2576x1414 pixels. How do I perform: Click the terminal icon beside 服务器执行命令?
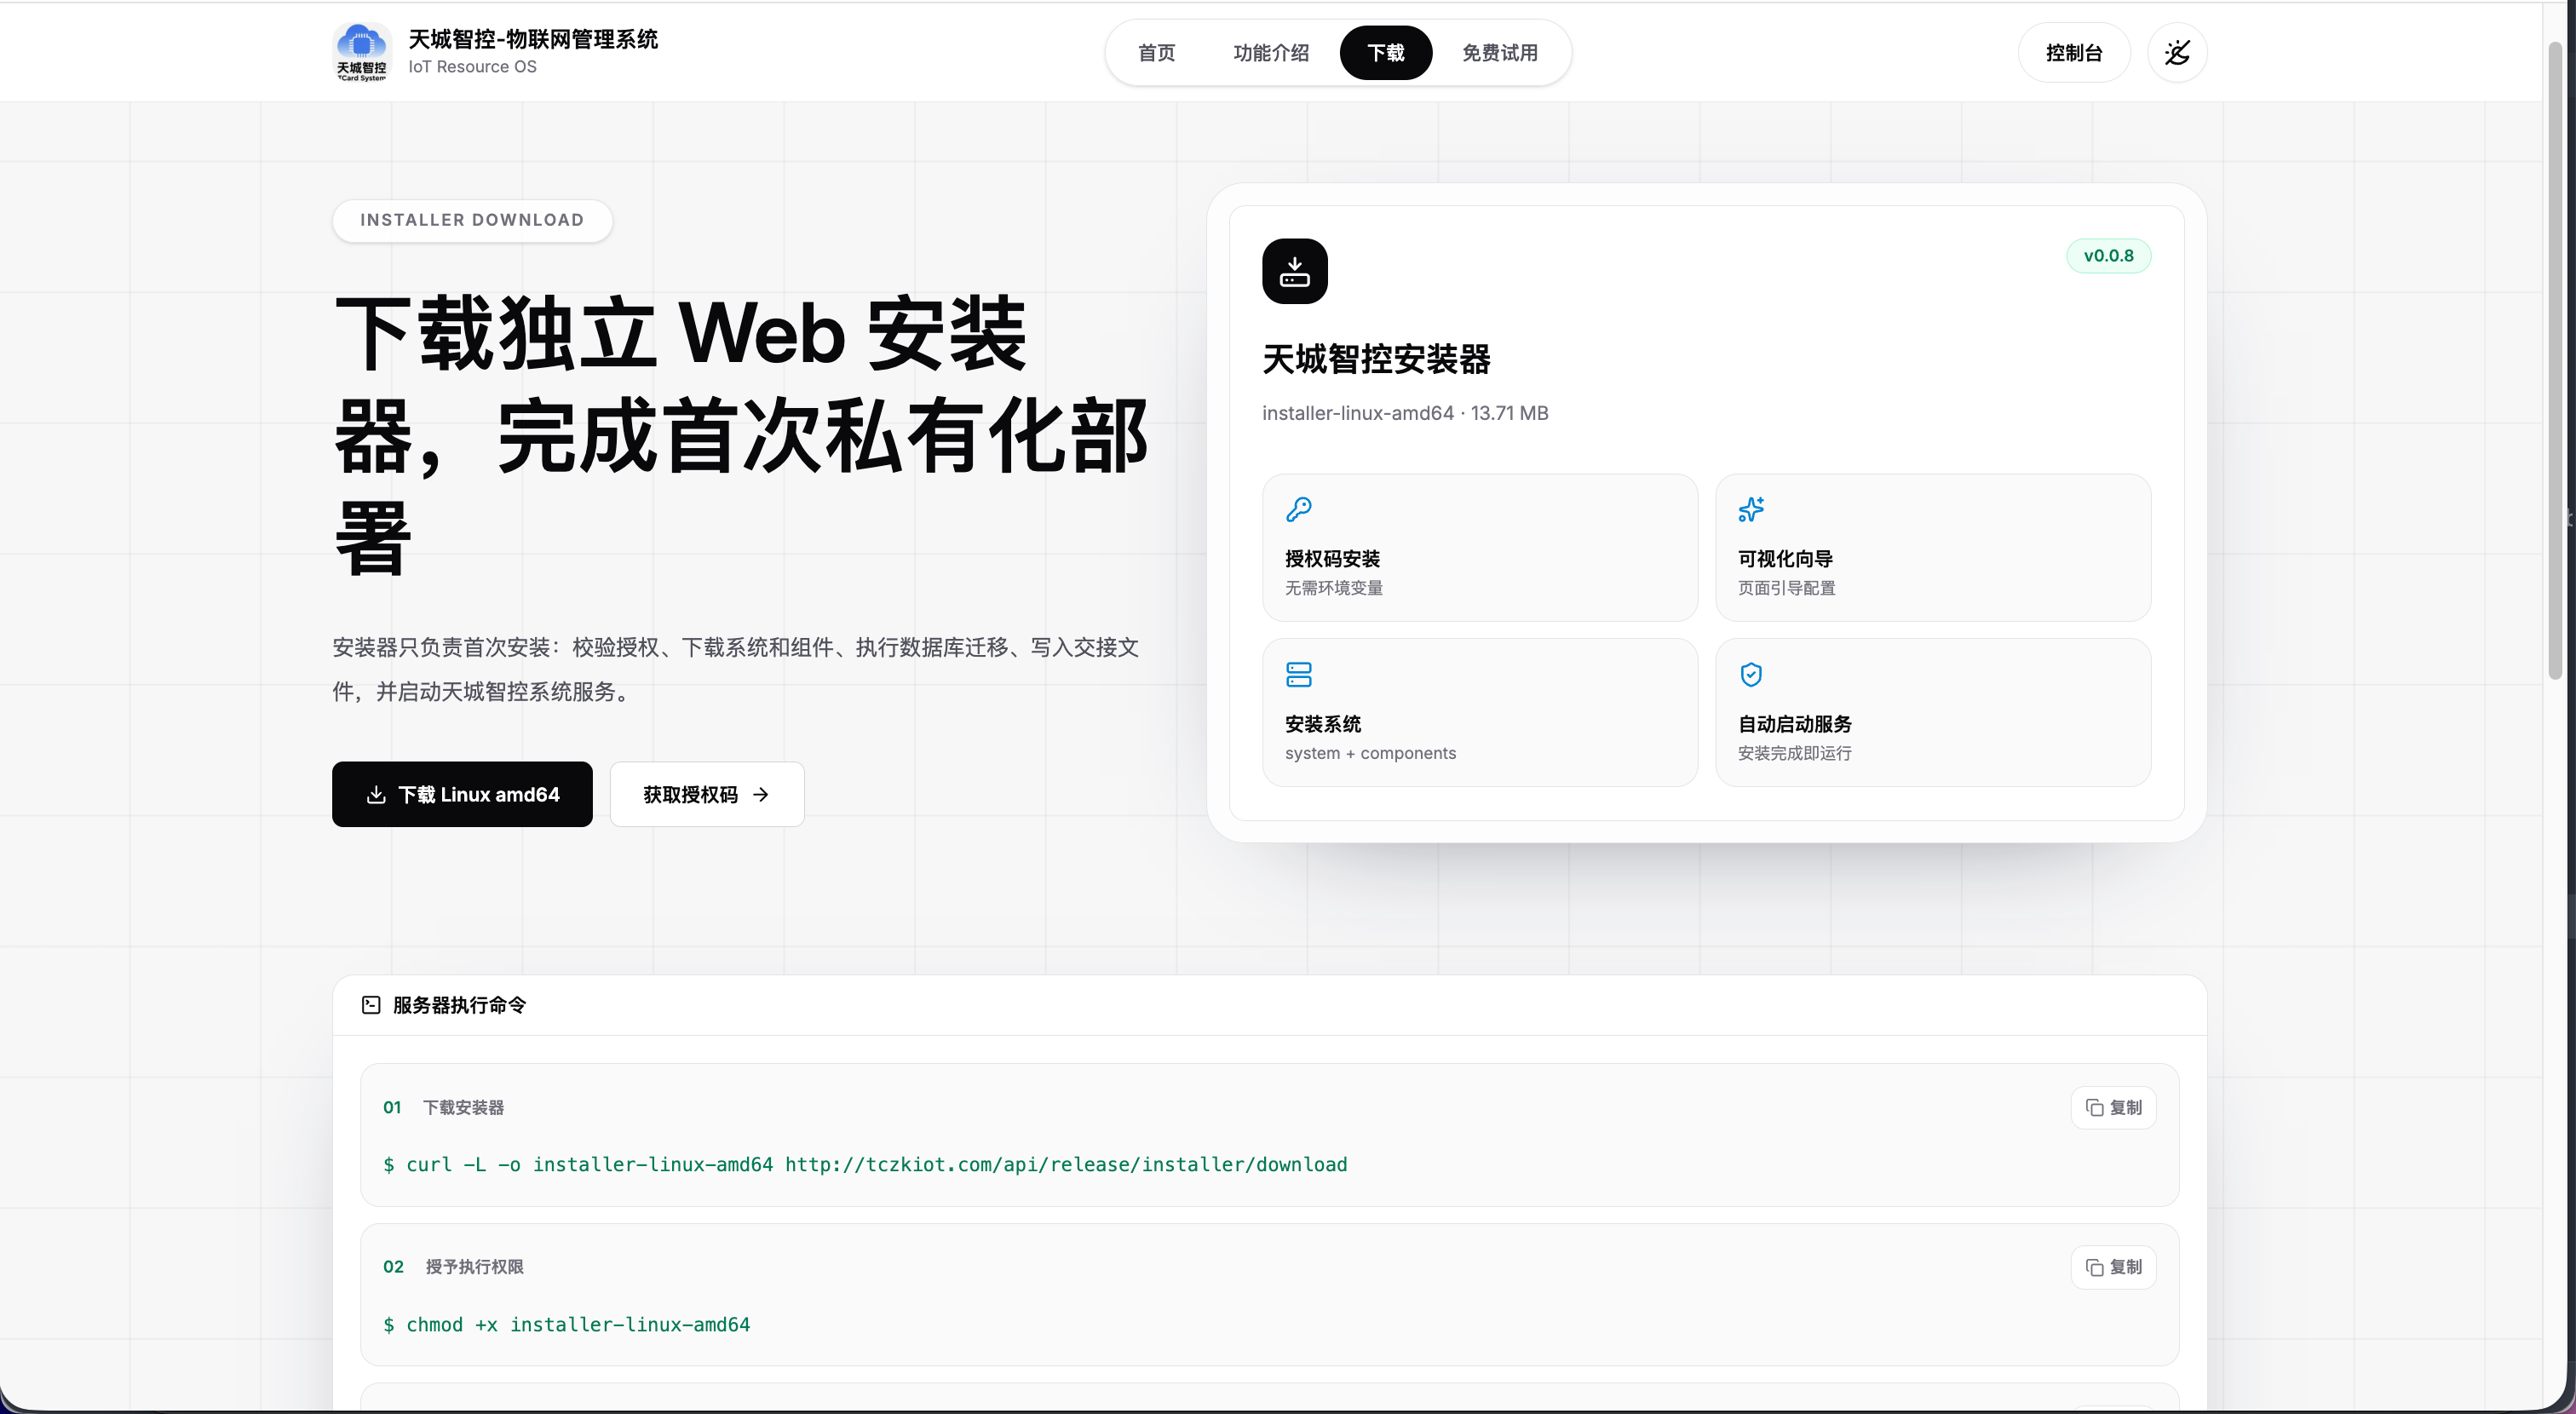(371, 1005)
